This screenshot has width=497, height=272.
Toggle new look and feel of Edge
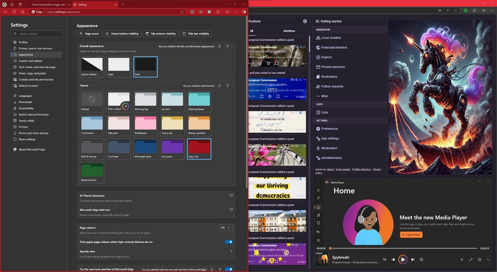229,269
